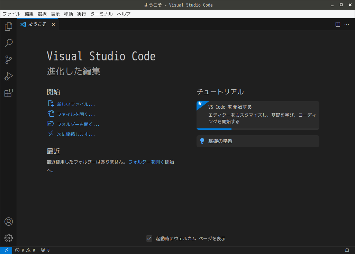The width and height of the screenshot is (355, 254).
Task: Open problems panel via errors and warnings indicator
Action: pyautogui.click(x=25, y=250)
